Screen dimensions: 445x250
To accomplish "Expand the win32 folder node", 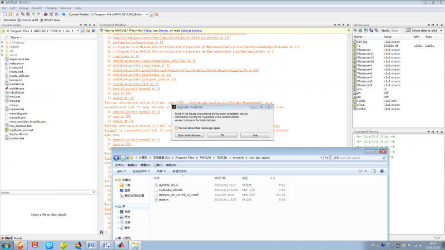I will click(x=3, y=55).
